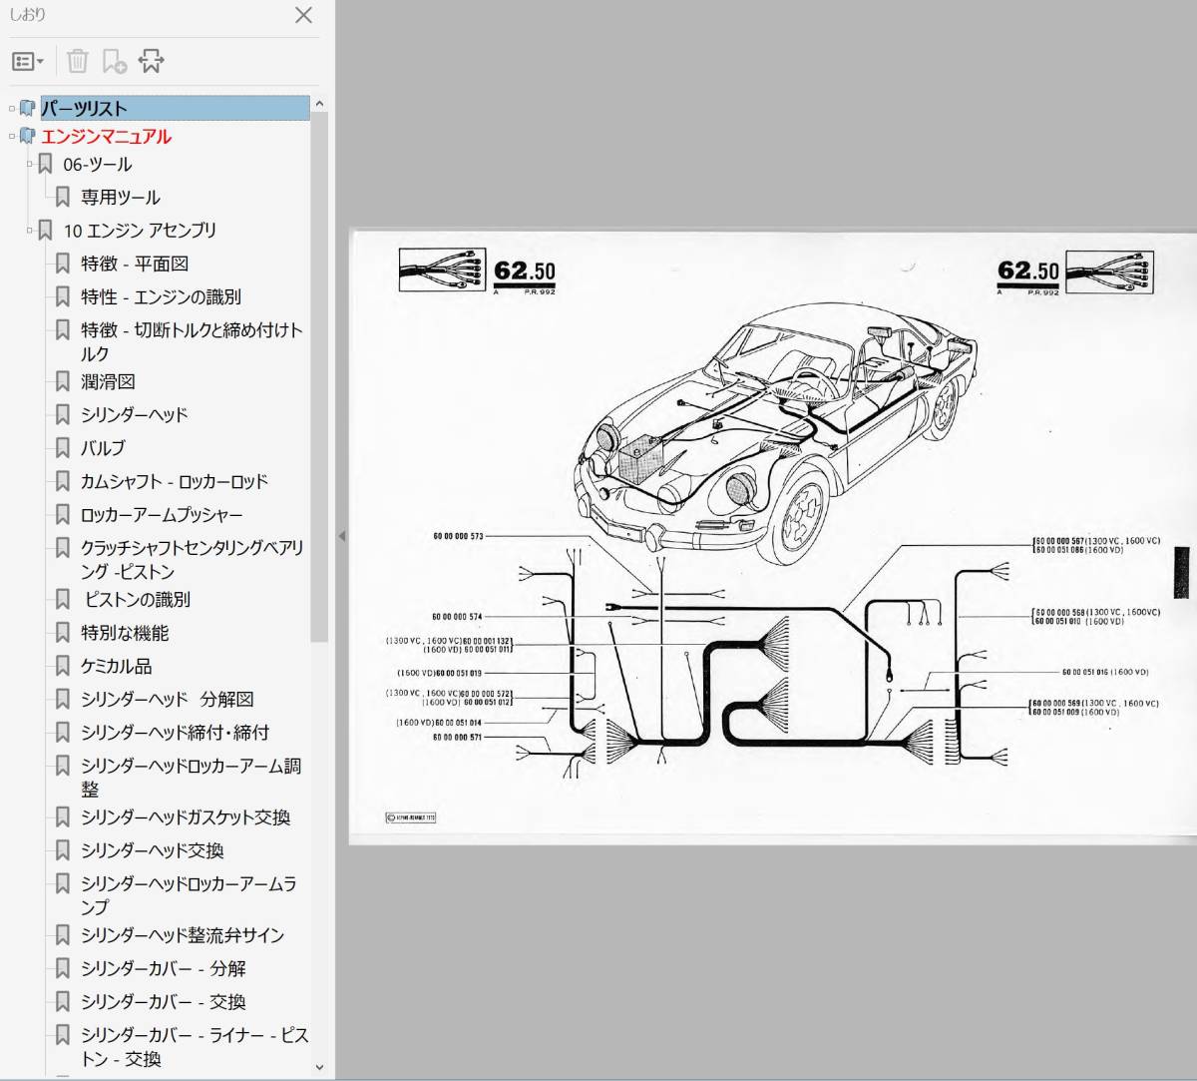This screenshot has width=1197, height=1081.
Task: Collapse the 10 エンジン アセンブリ branch
Action: 30,231
